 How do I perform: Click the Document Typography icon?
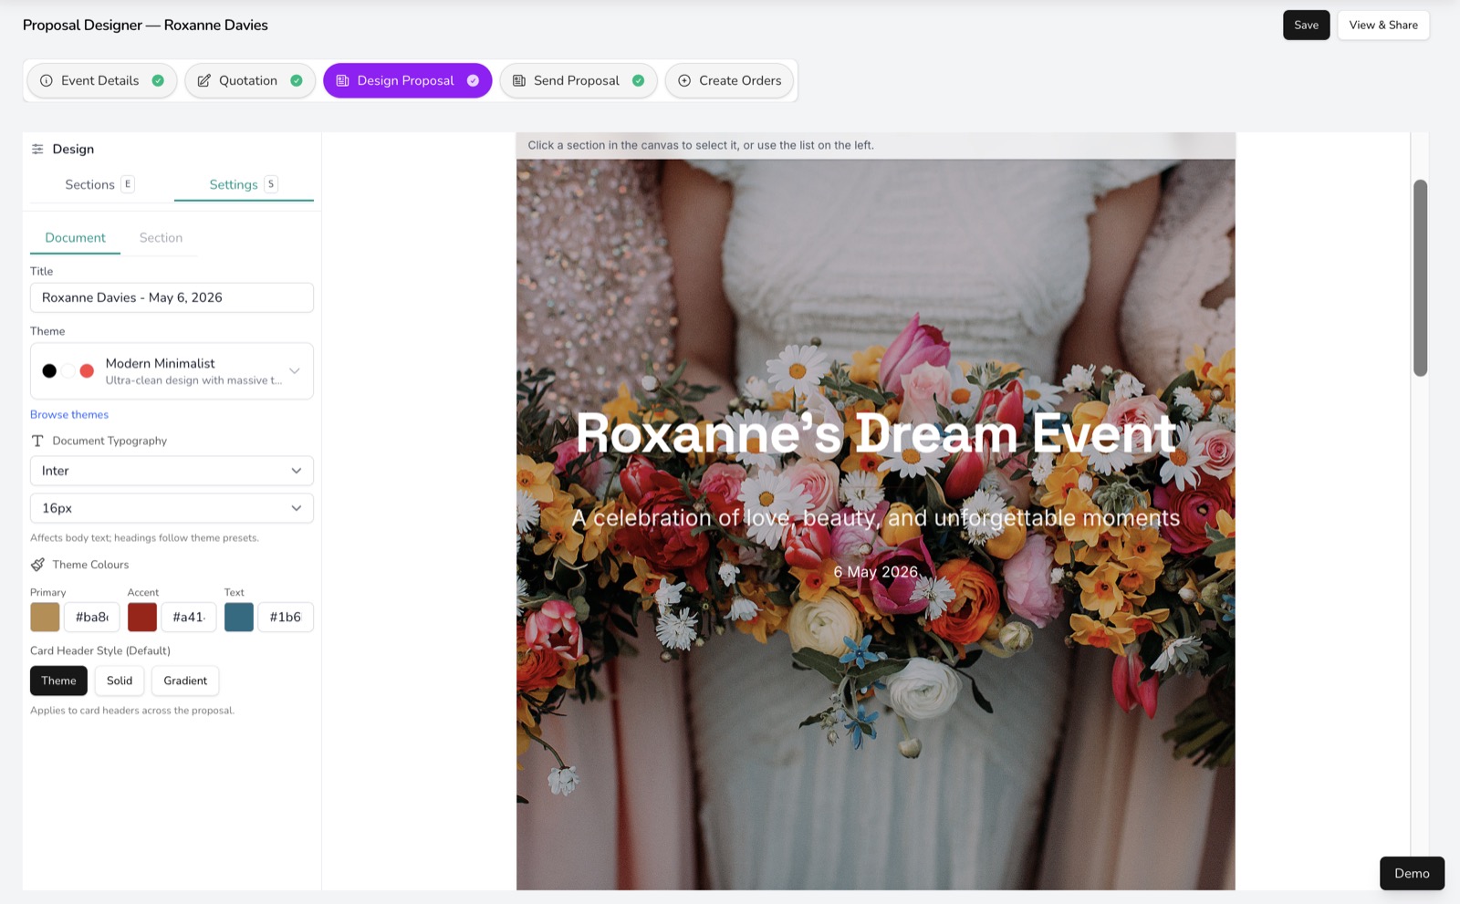pos(37,441)
